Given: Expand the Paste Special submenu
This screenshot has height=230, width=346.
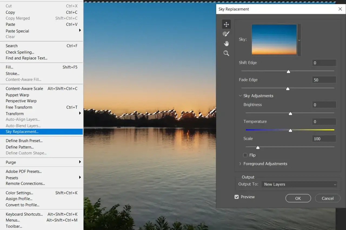Looking at the screenshot, I should pos(17,31).
